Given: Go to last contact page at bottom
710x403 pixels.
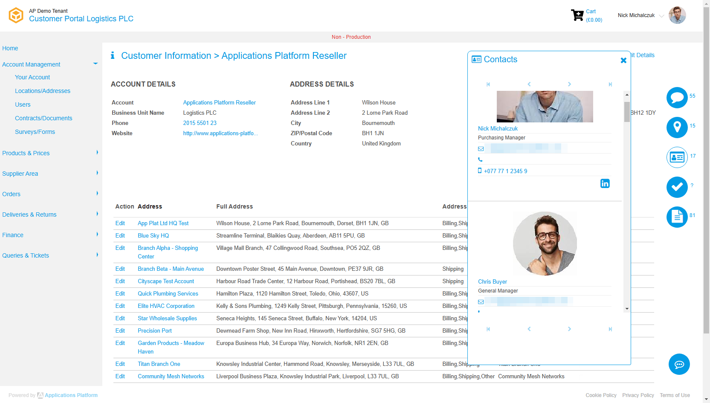Looking at the screenshot, I should 610,329.
